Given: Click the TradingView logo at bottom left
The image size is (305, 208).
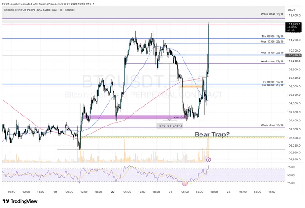Looking at the screenshot, I should point(20,201).
